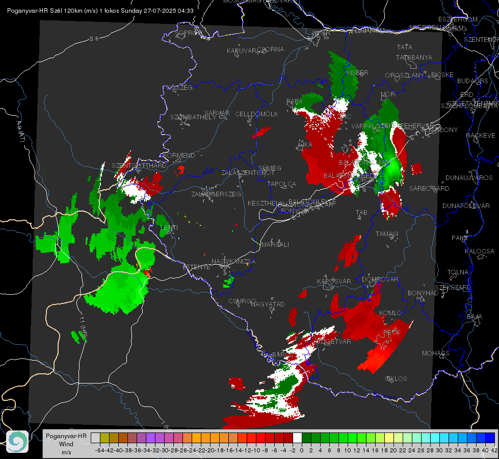Click the NAGYKANIZSA city label
Screen dimensions: 499x459
233,262
